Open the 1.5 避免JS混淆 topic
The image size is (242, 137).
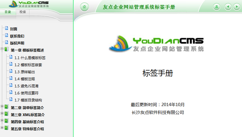click(26, 86)
